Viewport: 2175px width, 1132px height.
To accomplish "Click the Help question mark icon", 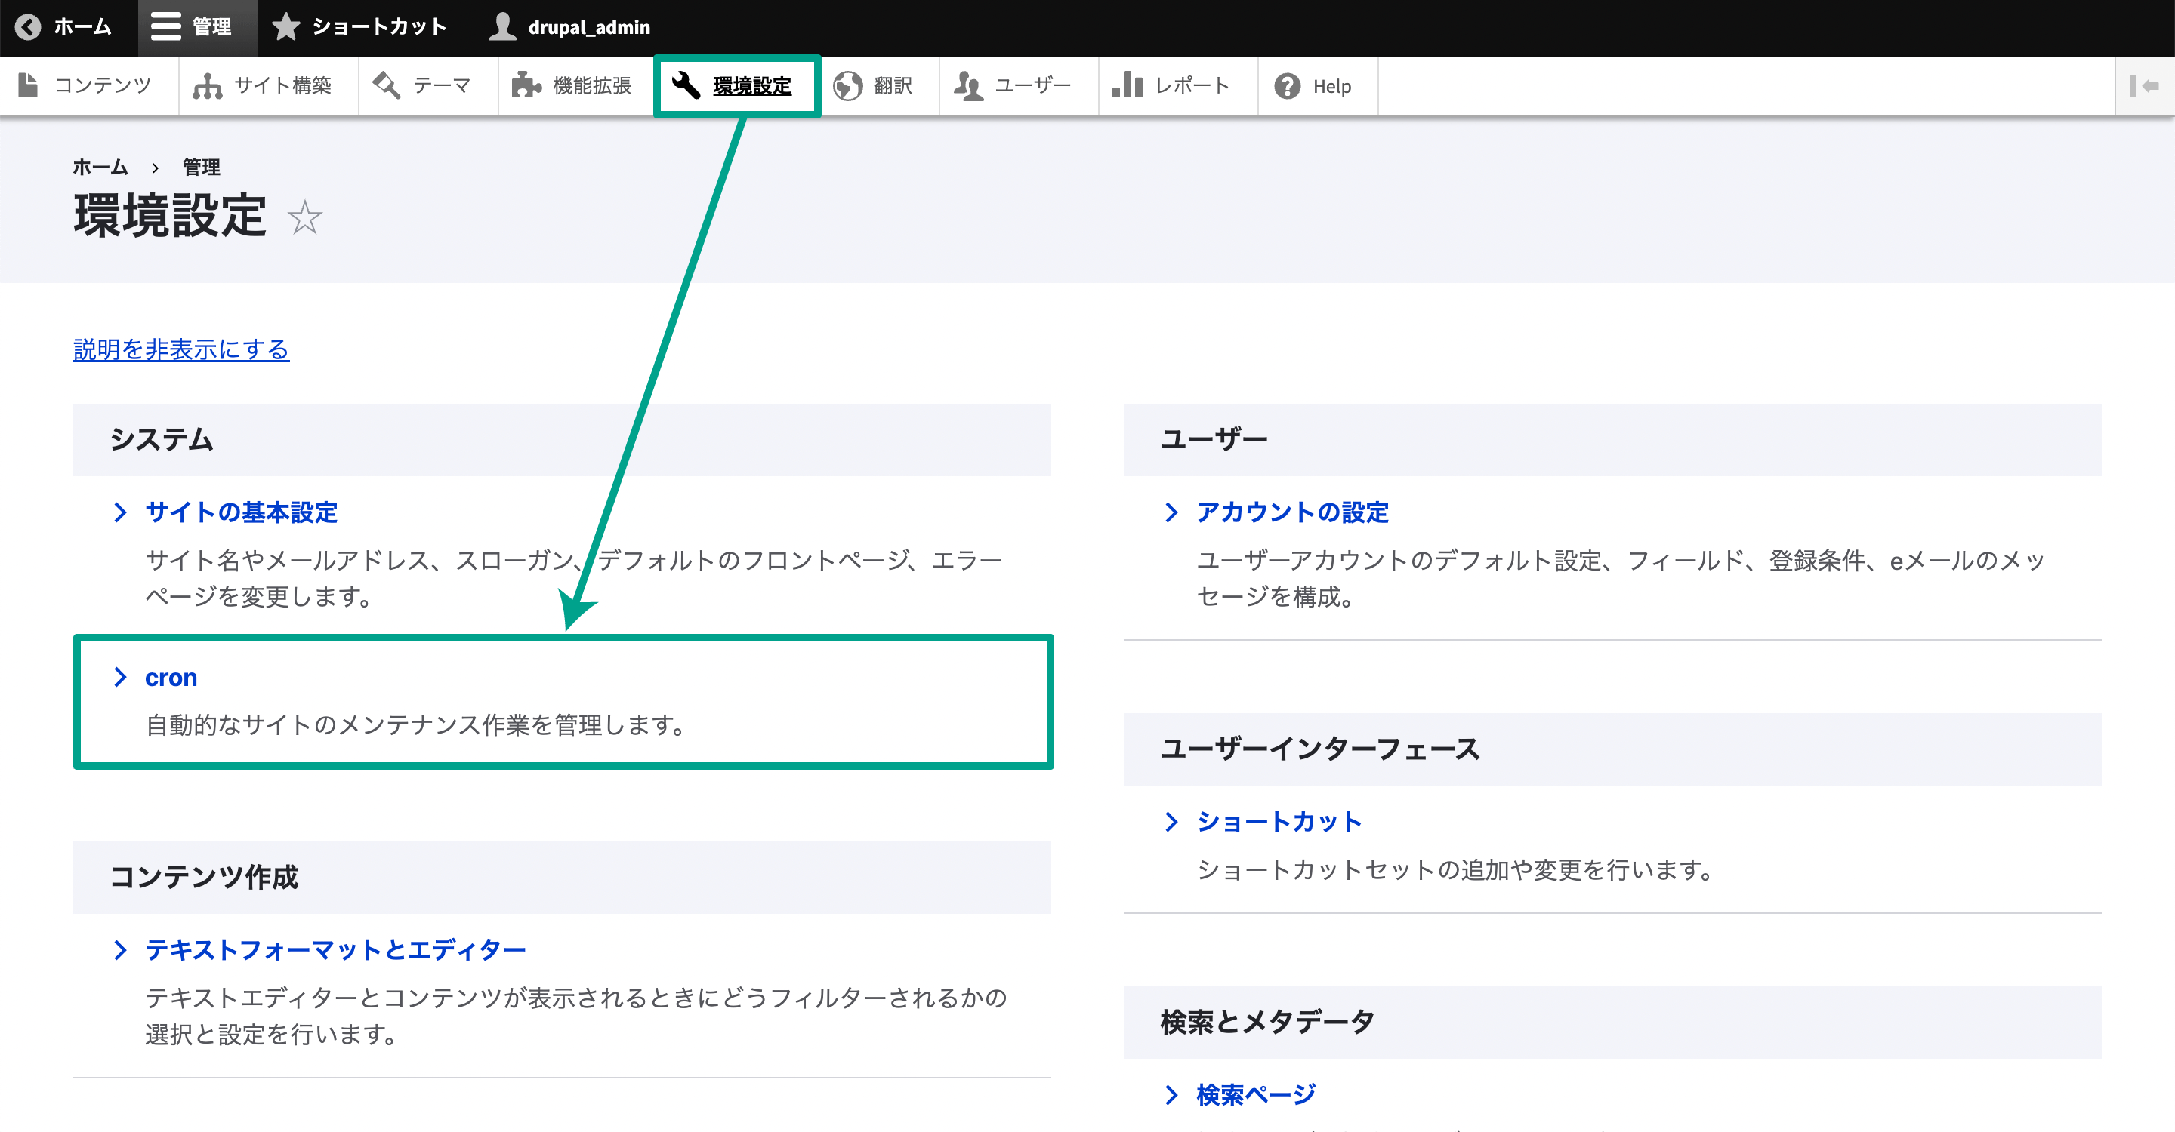I will tap(1287, 85).
